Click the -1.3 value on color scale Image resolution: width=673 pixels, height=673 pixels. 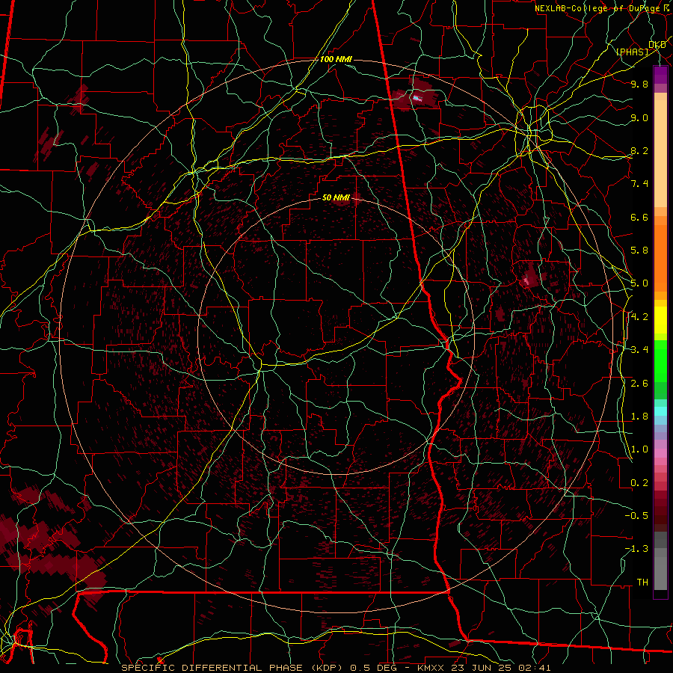(x=636, y=550)
